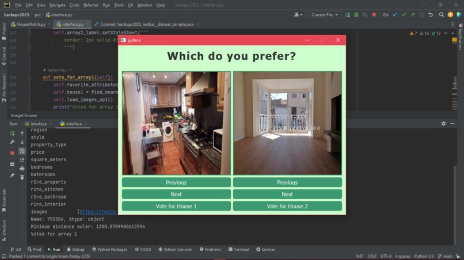Screen dimensions: 464x260
Task: Open the editor tabs three-dots menu
Action: 452,24
